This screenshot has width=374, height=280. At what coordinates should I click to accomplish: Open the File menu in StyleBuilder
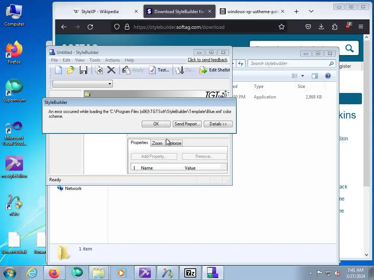coord(54,60)
